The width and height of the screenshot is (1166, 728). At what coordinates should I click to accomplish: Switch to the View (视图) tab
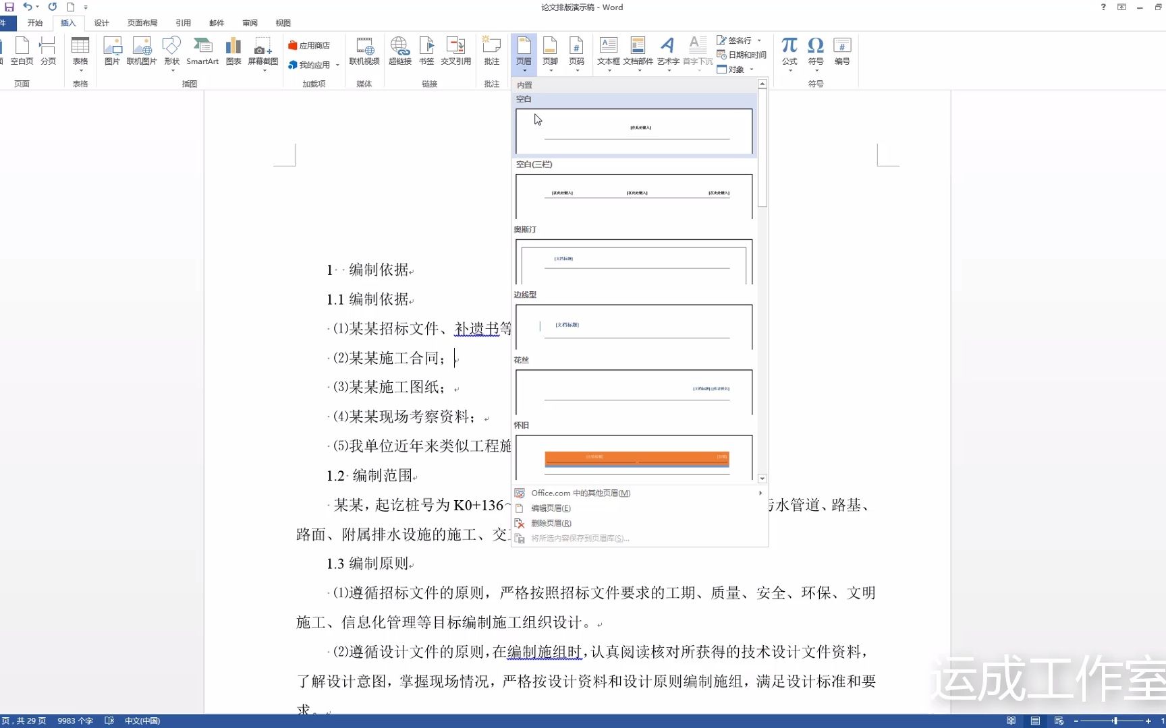tap(283, 23)
